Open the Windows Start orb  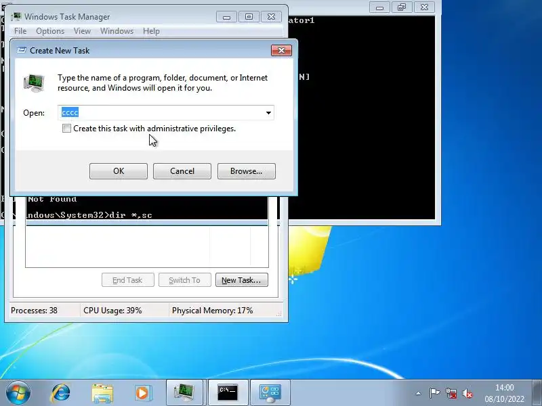pos(18,393)
